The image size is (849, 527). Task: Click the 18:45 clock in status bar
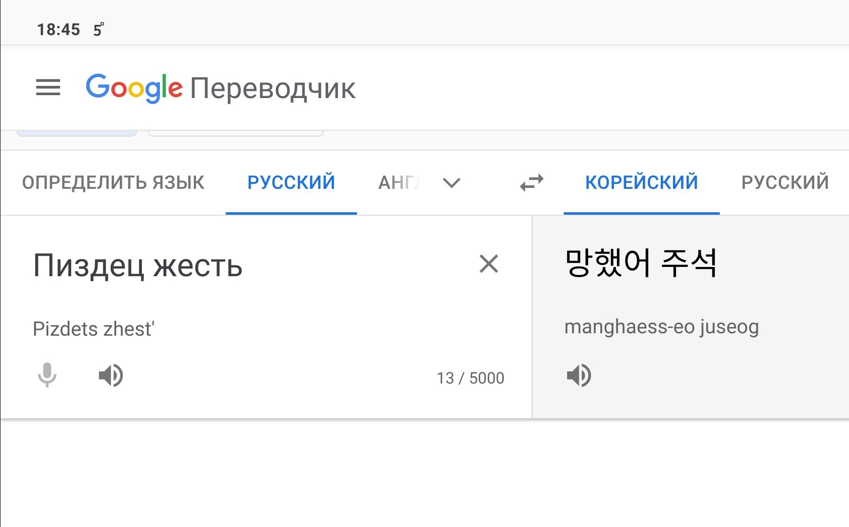point(59,30)
